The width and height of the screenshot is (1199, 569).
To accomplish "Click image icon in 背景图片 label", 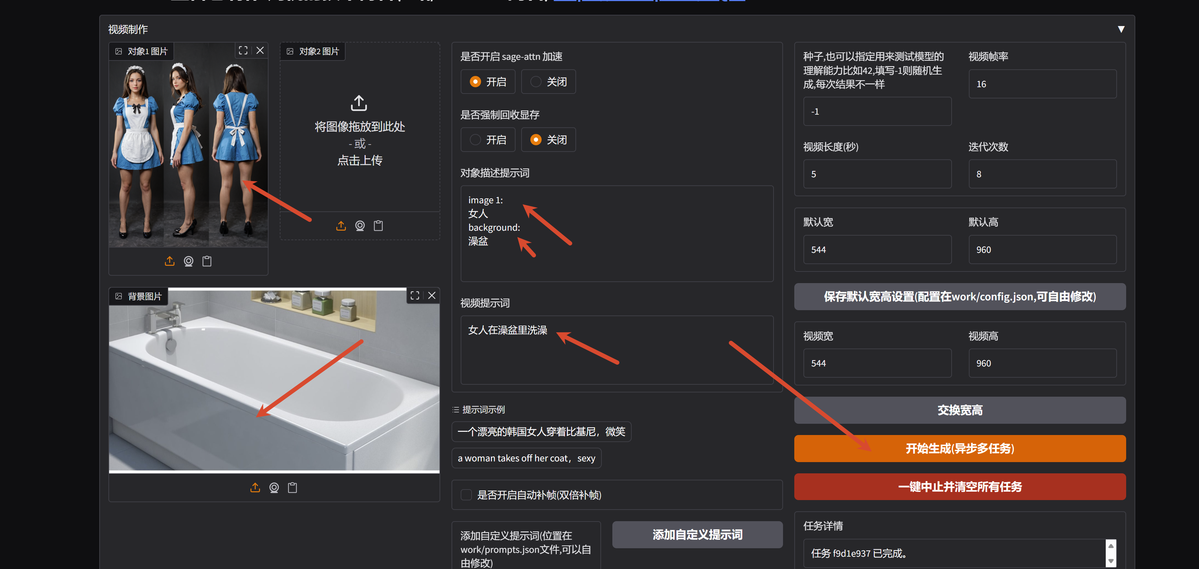I will (x=119, y=296).
